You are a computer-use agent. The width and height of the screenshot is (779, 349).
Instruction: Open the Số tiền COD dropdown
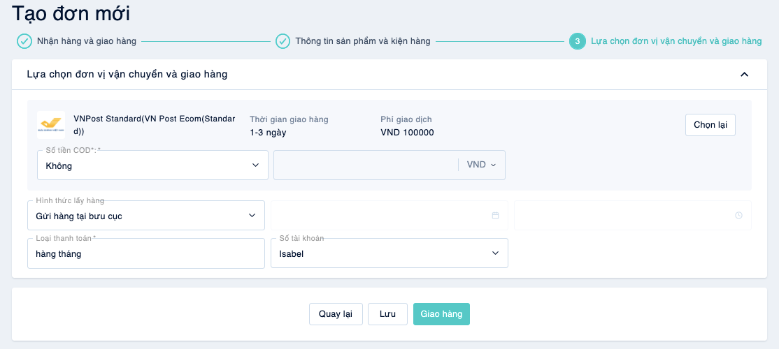153,165
